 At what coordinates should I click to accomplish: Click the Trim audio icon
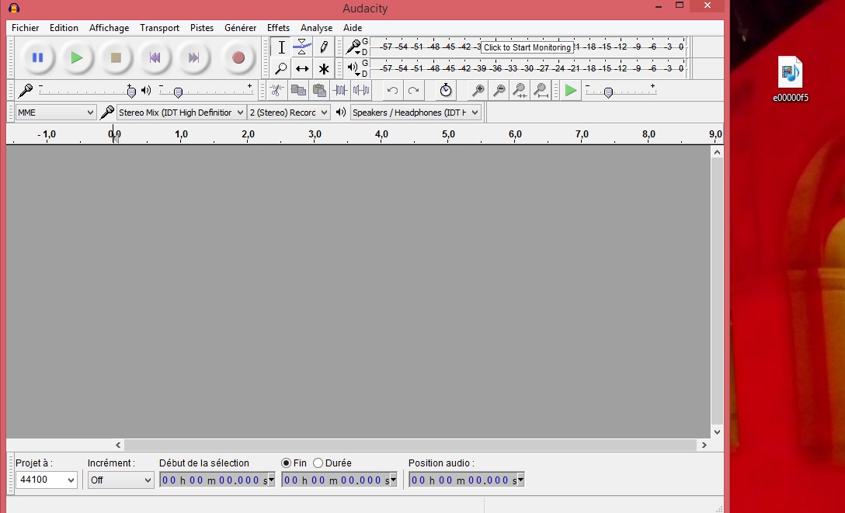coord(340,91)
